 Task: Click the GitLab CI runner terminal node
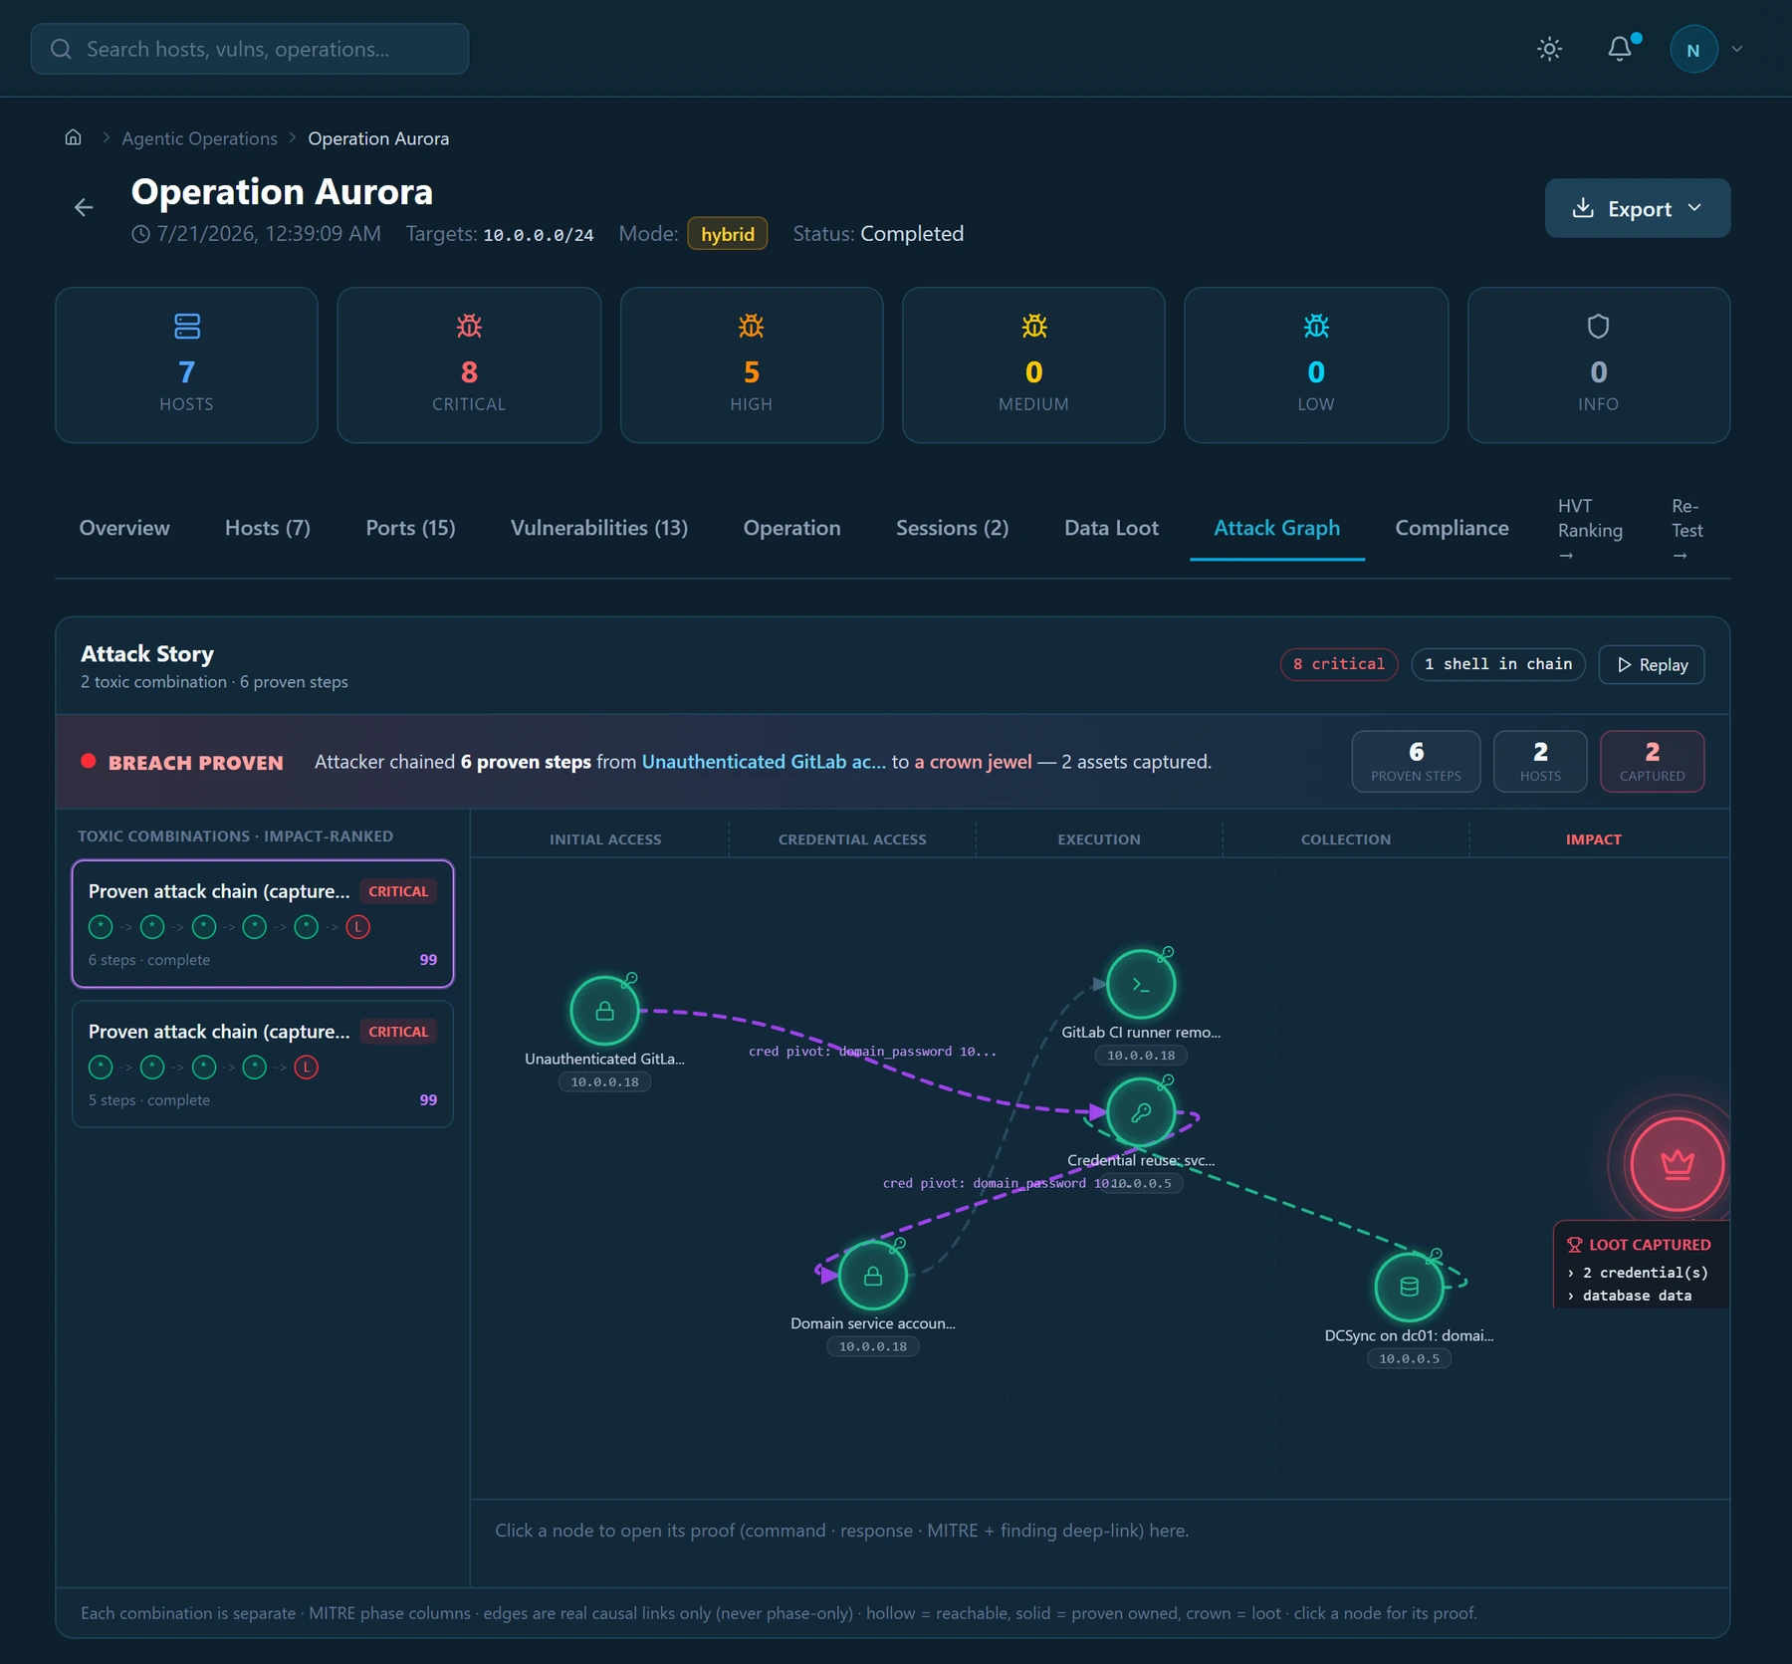[1141, 984]
